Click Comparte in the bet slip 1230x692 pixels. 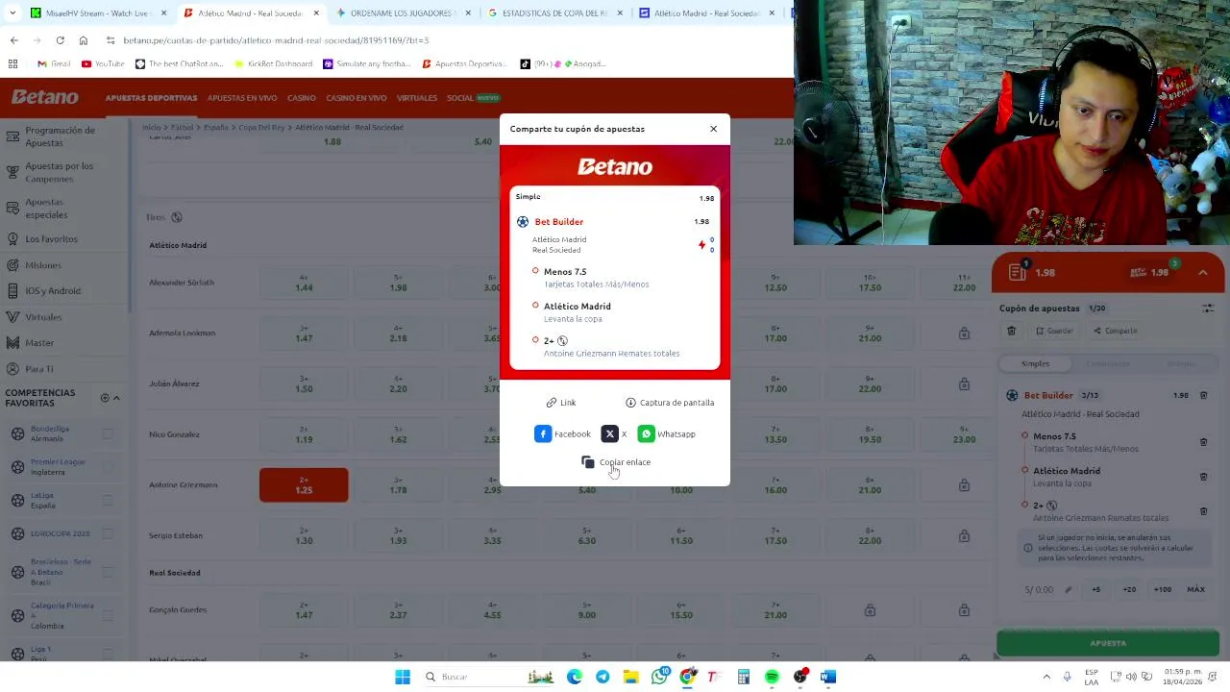coord(1116,331)
